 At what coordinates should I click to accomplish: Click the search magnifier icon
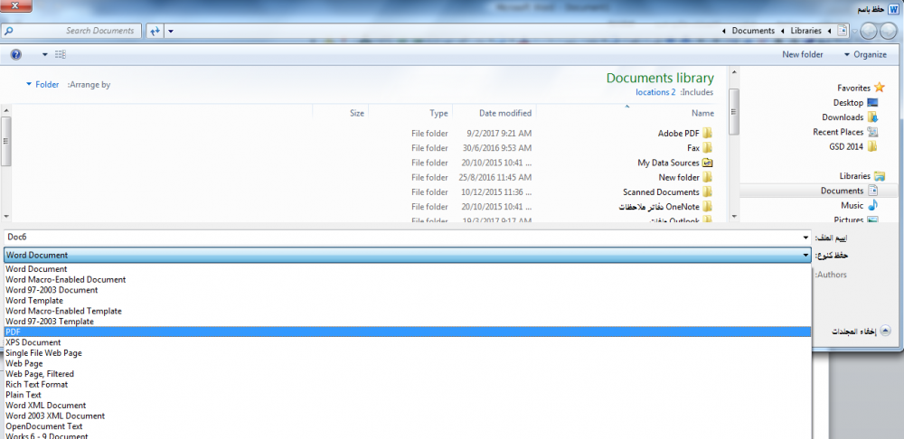[9, 31]
